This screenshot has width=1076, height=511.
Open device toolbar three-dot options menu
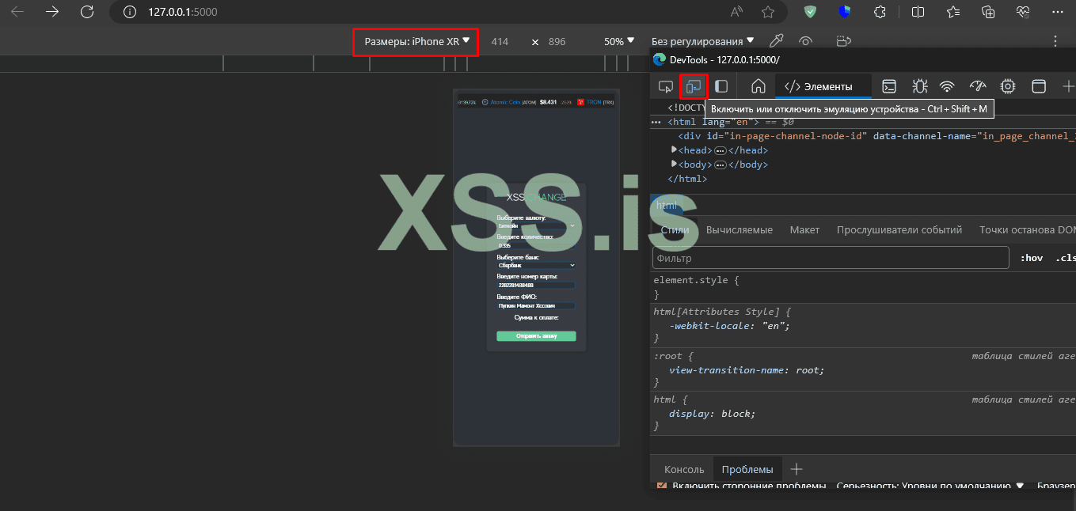(x=1055, y=41)
